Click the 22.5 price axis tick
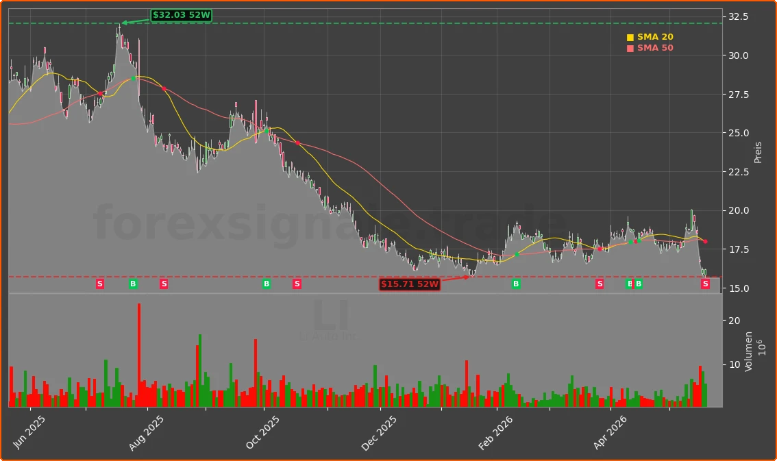The height and width of the screenshot is (461, 777). pos(739,172)
